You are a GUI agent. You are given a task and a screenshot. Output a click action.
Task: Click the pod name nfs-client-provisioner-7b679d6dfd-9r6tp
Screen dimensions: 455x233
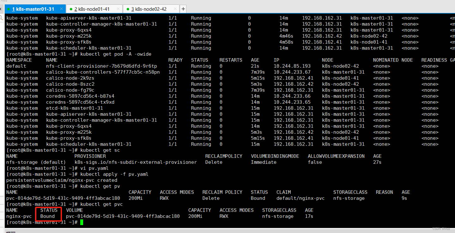(x=101, y=66)
